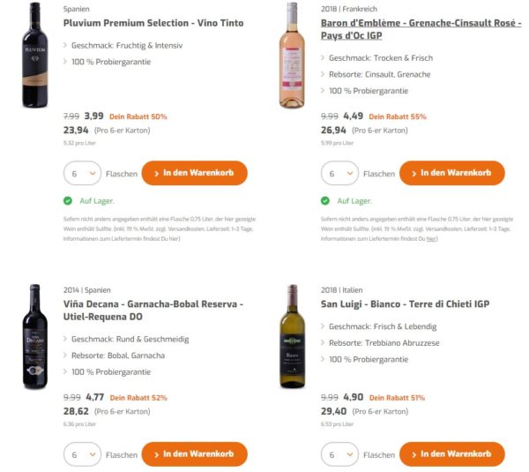Add Pluvium wine to Warenkorb
This screenshot has width=529, height=472.
tap(194, 173)
